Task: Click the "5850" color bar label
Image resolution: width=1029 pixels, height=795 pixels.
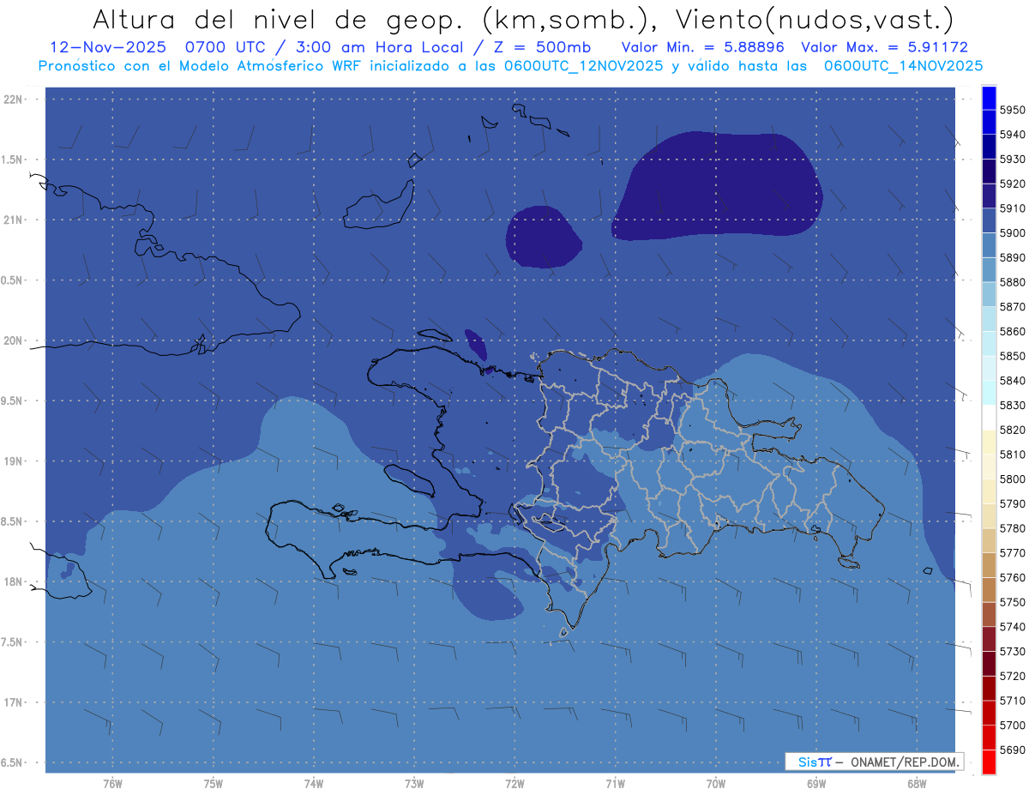Action: tap(1012, 356)
